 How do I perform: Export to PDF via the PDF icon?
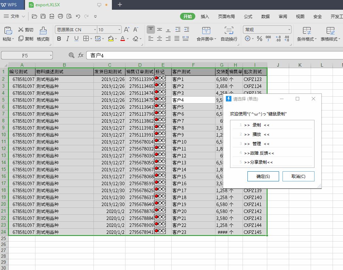click(52, 16)
